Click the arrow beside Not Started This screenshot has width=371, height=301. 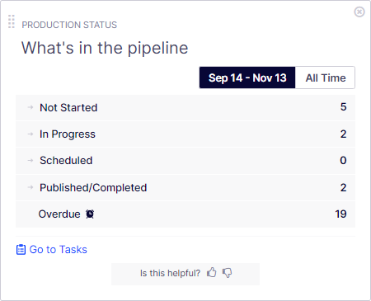pyautogui.click(x=31, y=107)
